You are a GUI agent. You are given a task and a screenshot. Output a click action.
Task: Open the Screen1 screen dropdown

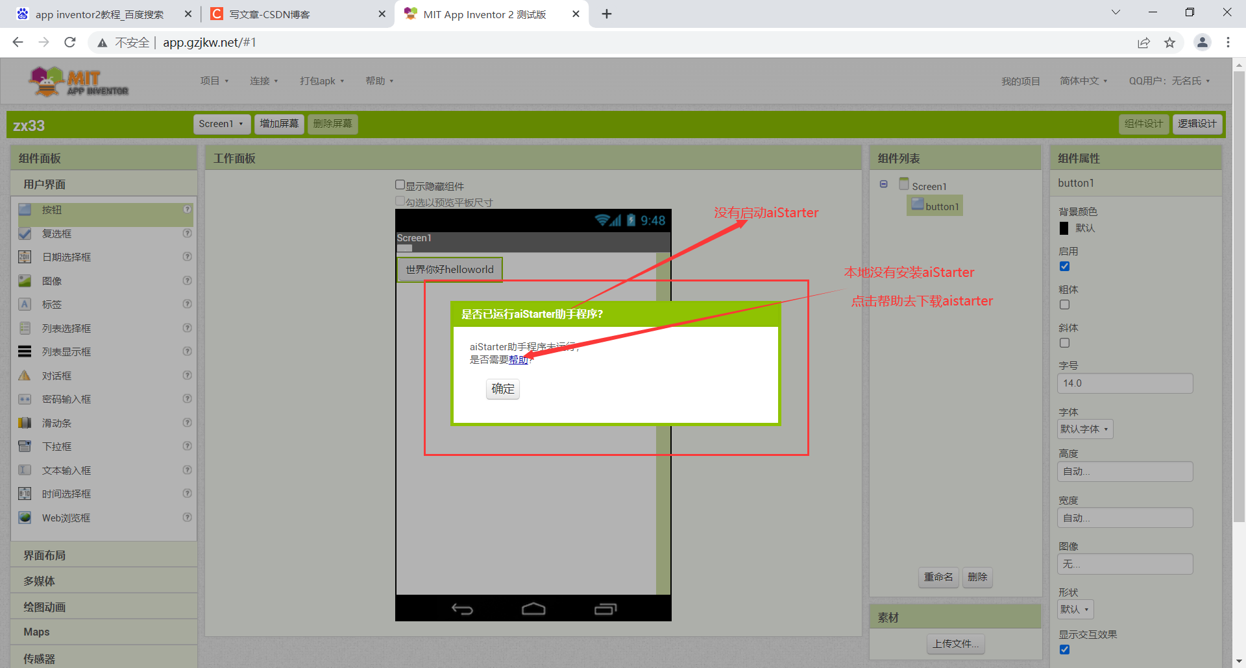[221, 124]
